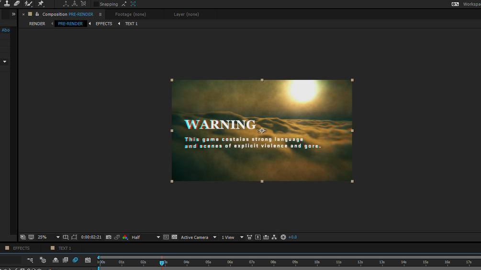Enable the Snapping checkbox

coord(96,4)
